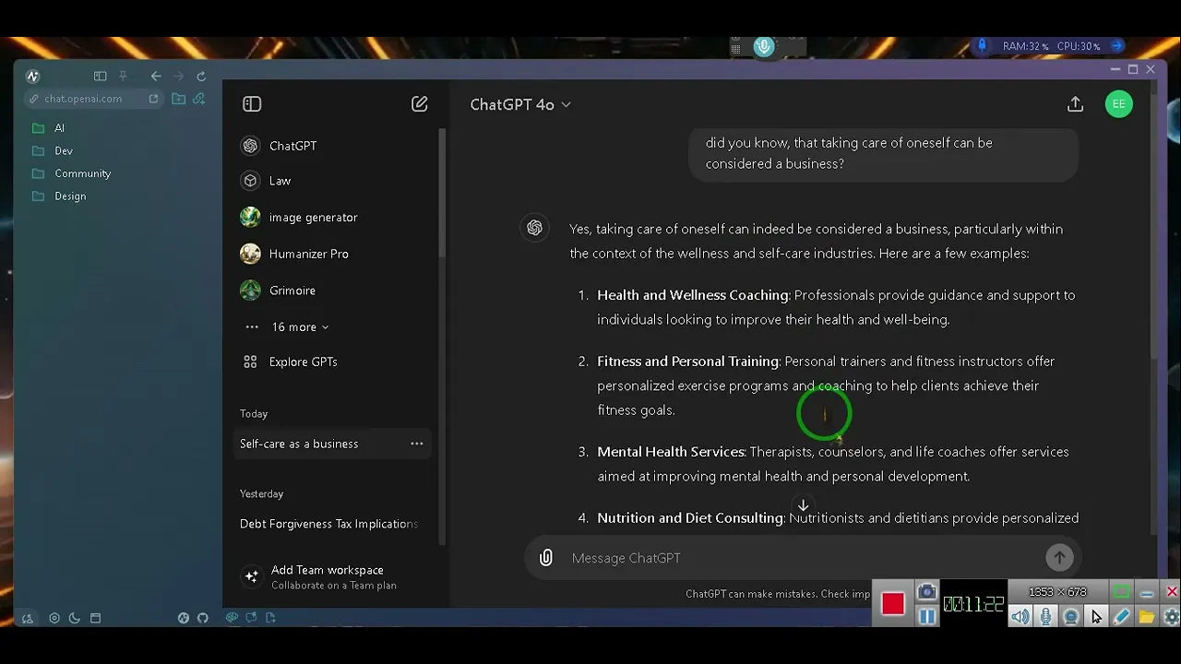Open the recorder settings gear
Viewport: 1181px width, 664px height.
click(1171, 617)
